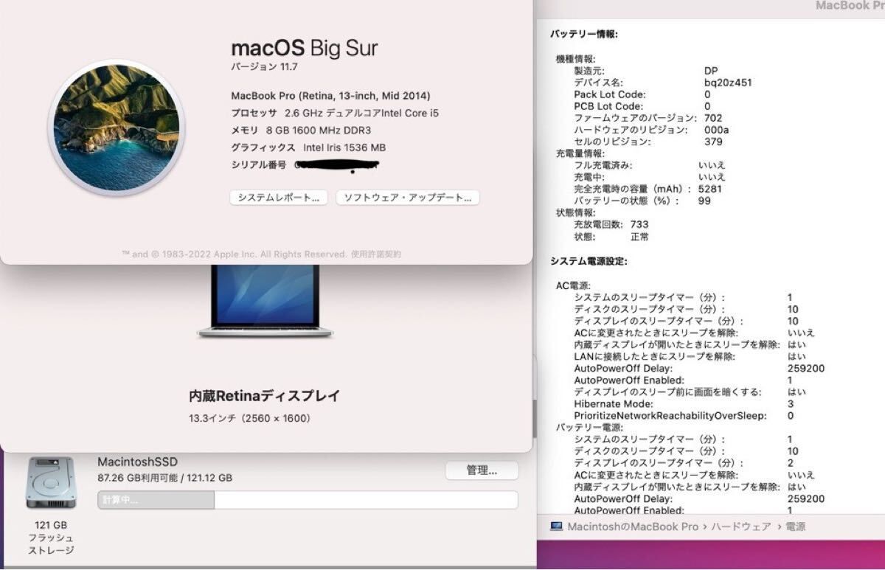Select 電源 in the path bar

tap(794, 526)
